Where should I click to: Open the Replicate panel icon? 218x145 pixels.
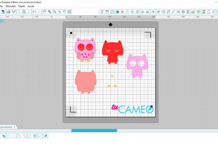183,12
